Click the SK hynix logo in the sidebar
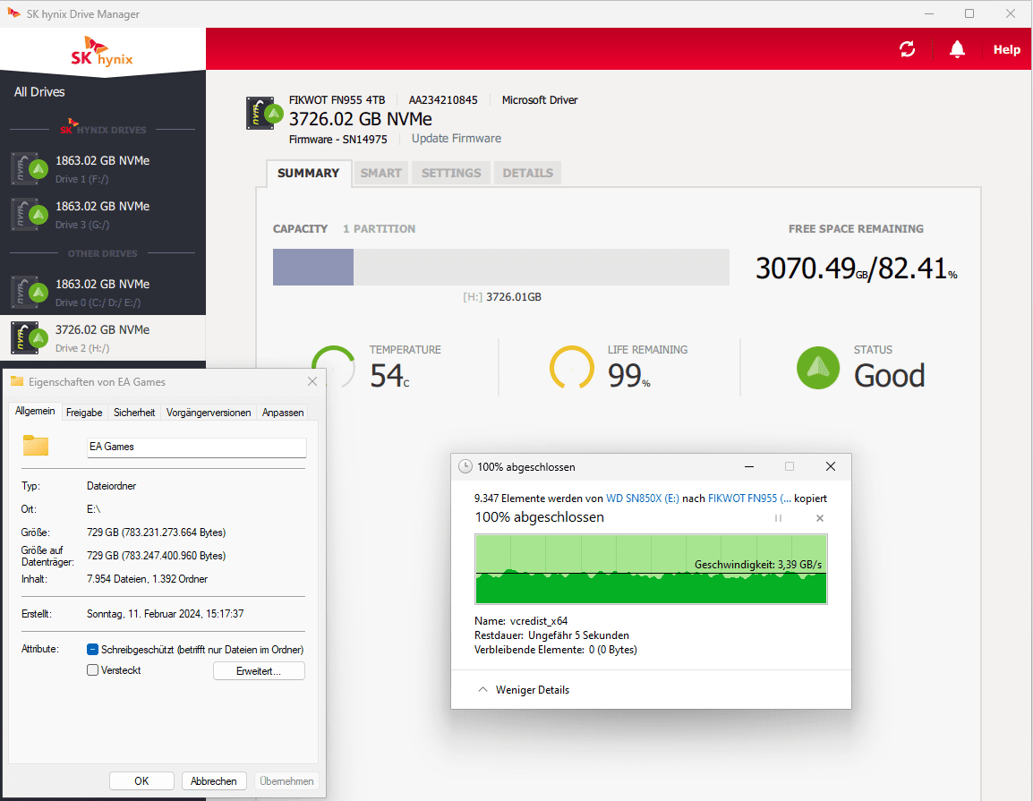The height and width of the screenshot is (801, 1033). pyautogui.click(x=102, y=51)
